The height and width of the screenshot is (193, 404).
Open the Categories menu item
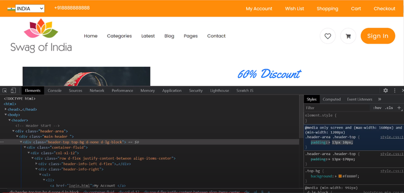[x=119, y=36]
